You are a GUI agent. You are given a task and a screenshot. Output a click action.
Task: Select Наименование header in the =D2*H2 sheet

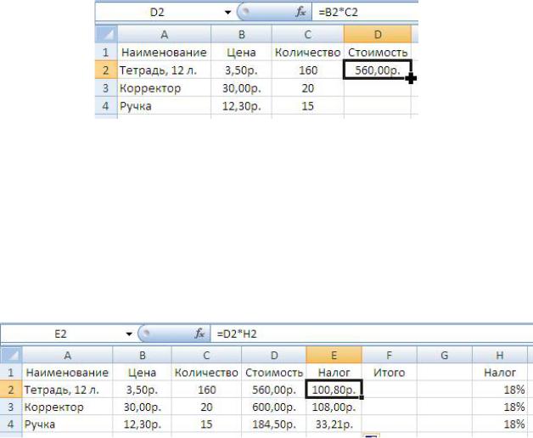[x=67, y=373]
